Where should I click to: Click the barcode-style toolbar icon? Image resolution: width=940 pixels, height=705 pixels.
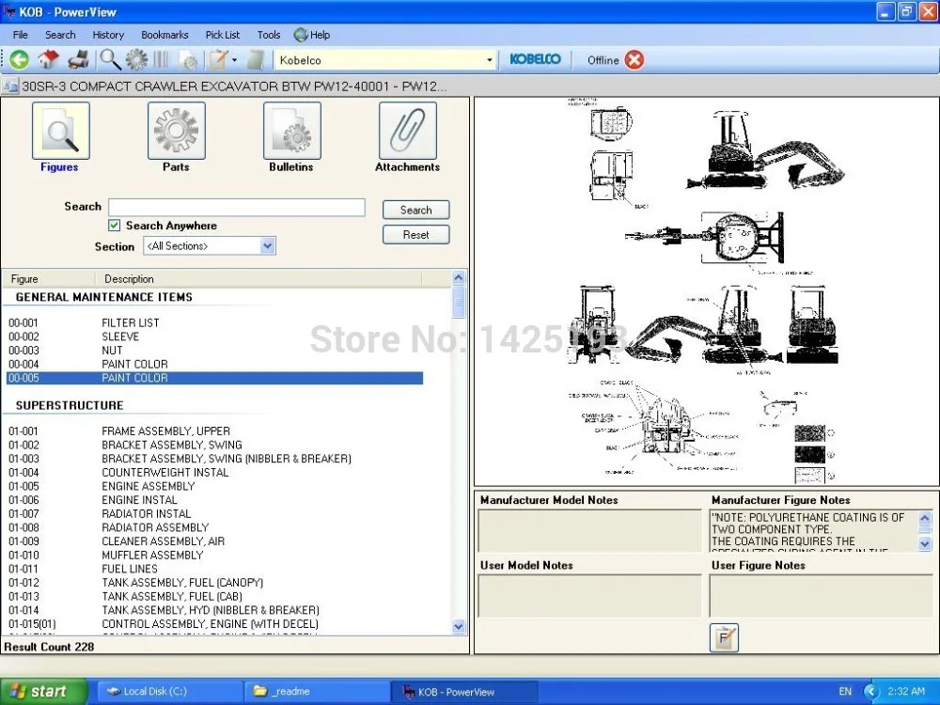tap(162, 60)
